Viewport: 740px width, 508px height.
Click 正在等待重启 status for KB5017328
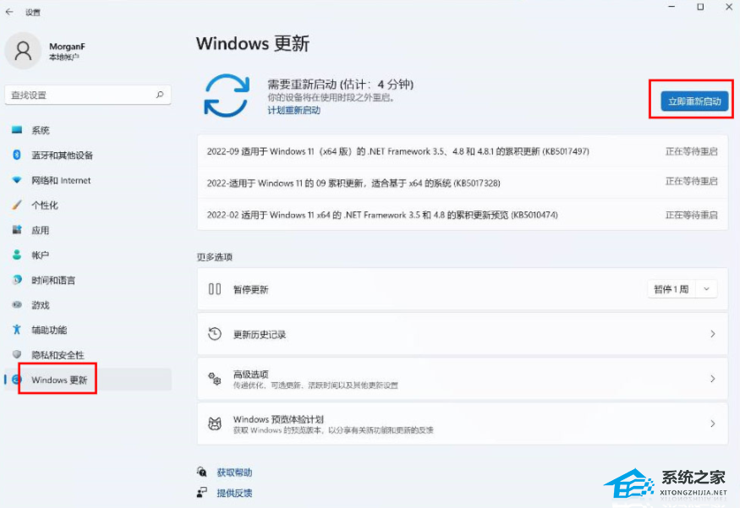[692, 181]
